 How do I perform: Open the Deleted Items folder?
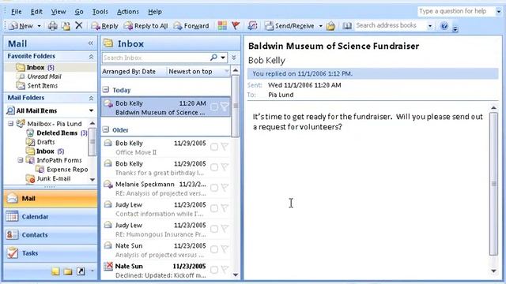tap(56, 133)
